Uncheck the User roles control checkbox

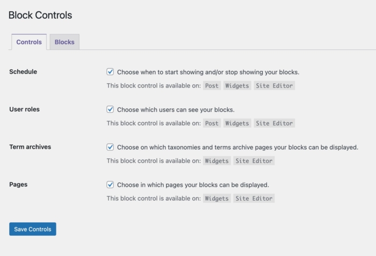[x=110, y=109]
